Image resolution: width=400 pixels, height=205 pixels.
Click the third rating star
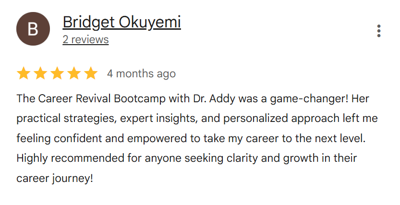[57, 73]
